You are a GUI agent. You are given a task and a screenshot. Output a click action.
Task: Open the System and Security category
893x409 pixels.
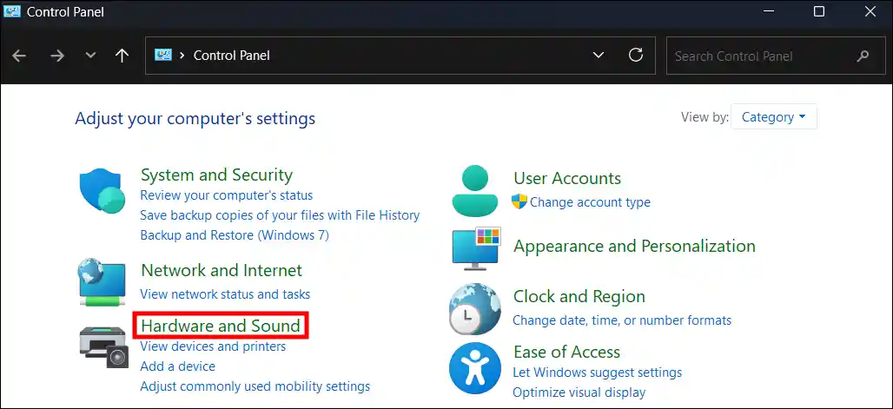[x=216, y=175]
